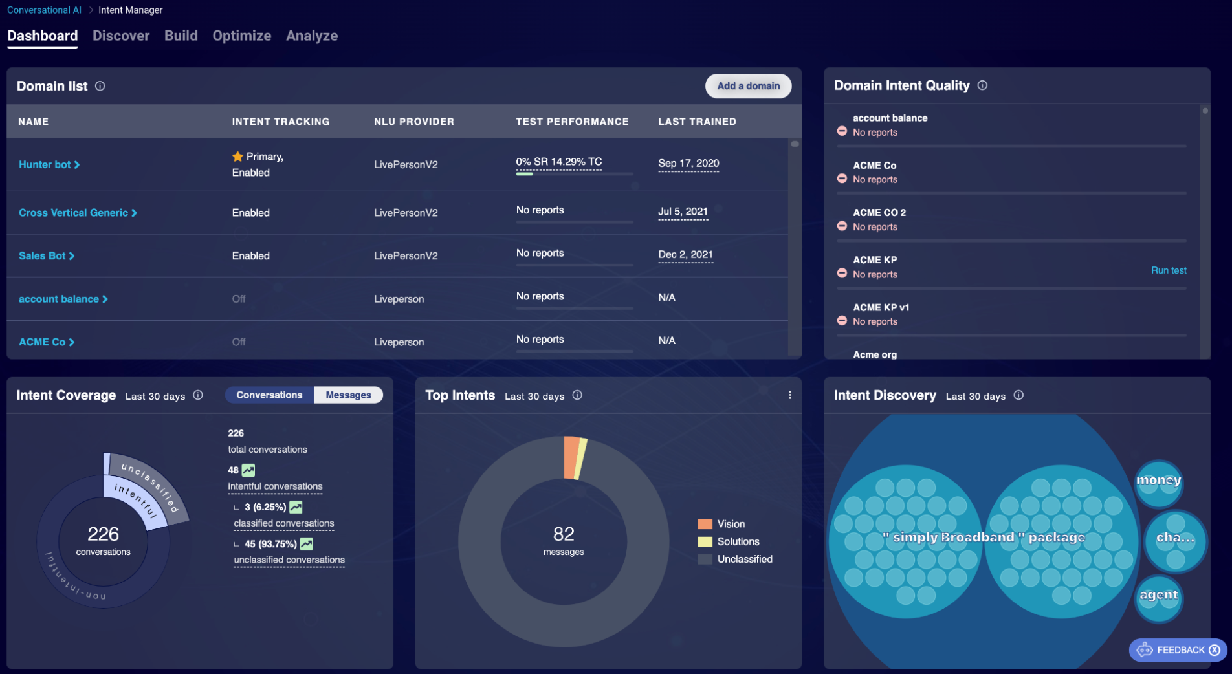Click the trend icon next to 3 (6.25%)
This screenshot has width=1232, height=674.
coord(296,507)
